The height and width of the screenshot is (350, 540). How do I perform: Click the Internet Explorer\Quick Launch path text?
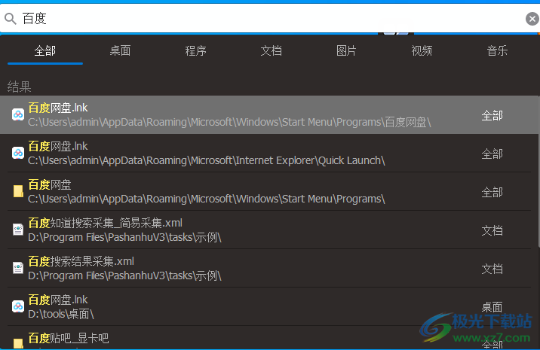pos(207,160)
